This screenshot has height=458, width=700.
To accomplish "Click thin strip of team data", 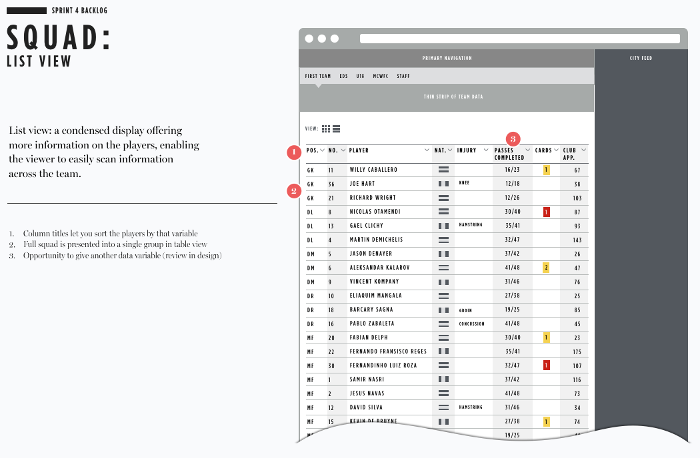I will (x=447, y=97).
